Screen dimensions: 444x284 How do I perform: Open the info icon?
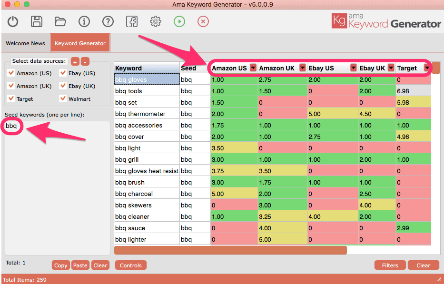84,21
